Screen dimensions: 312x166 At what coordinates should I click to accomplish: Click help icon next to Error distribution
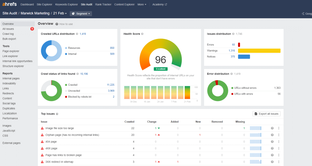pos(232,74)
